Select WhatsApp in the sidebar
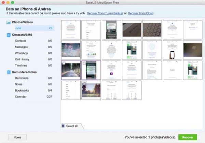The image size is (205, 143). 21,53
